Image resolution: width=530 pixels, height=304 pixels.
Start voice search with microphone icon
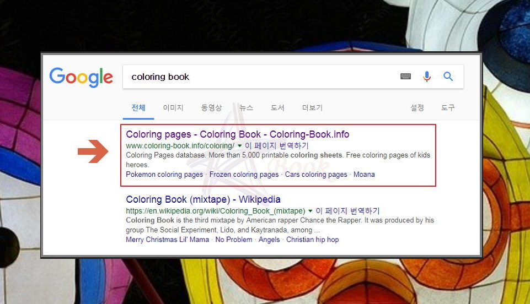click(427, 77)
